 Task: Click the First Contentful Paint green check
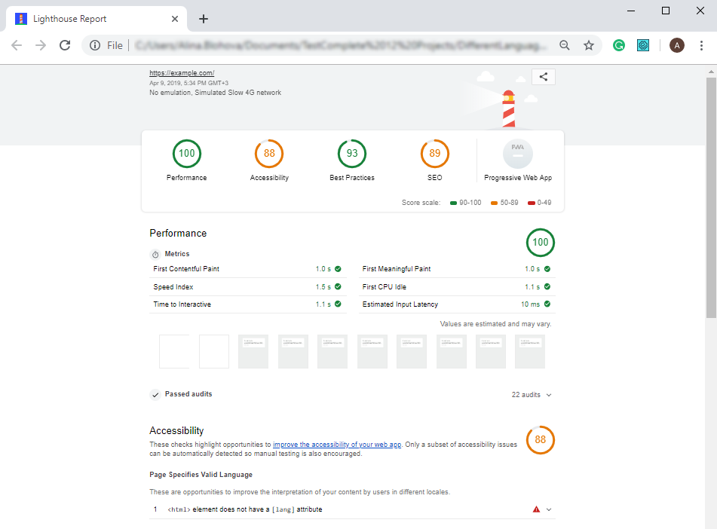click(338, 269)
